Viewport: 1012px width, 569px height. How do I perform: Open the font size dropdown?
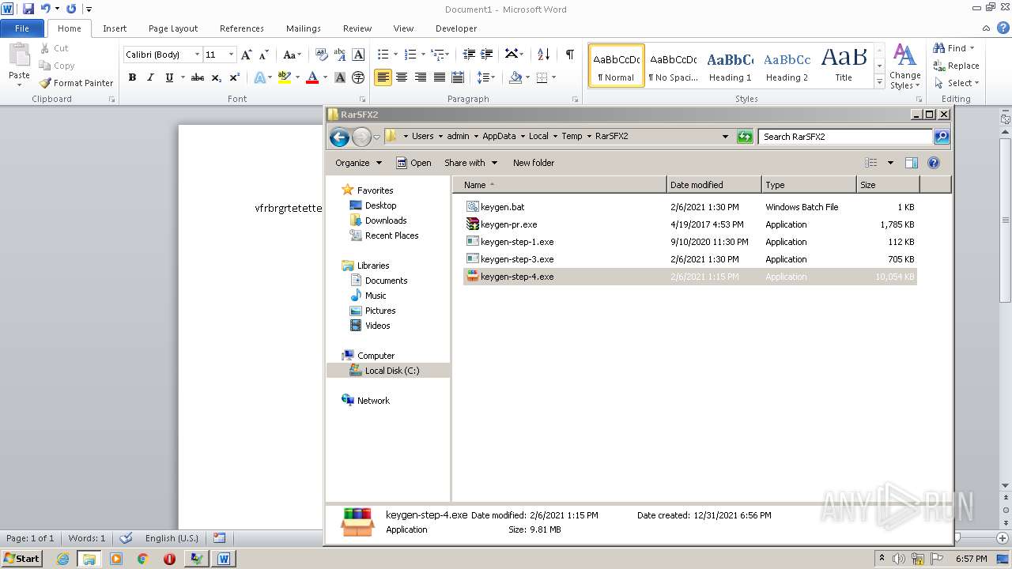coord(231,55)
